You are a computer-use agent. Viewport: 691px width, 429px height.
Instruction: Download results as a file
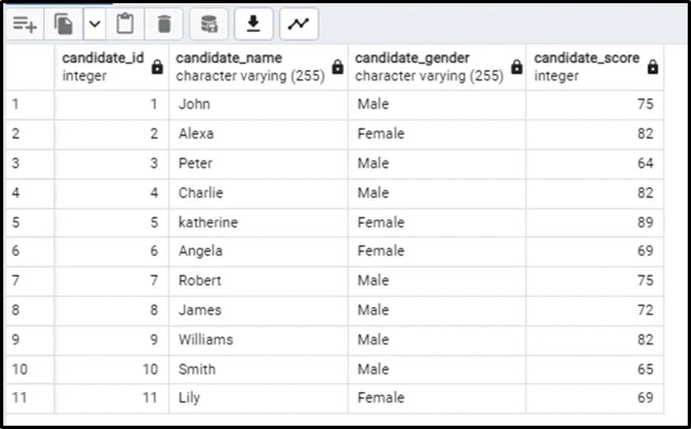click(x=254, y=25)
